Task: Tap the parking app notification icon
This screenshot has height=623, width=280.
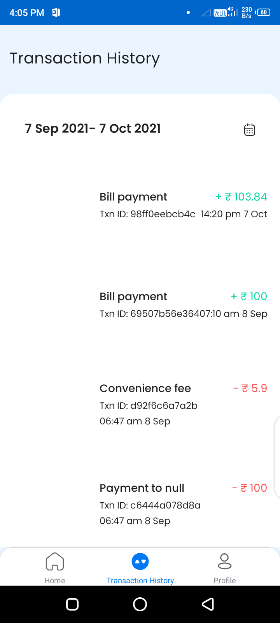Action: tap(56, 13)
